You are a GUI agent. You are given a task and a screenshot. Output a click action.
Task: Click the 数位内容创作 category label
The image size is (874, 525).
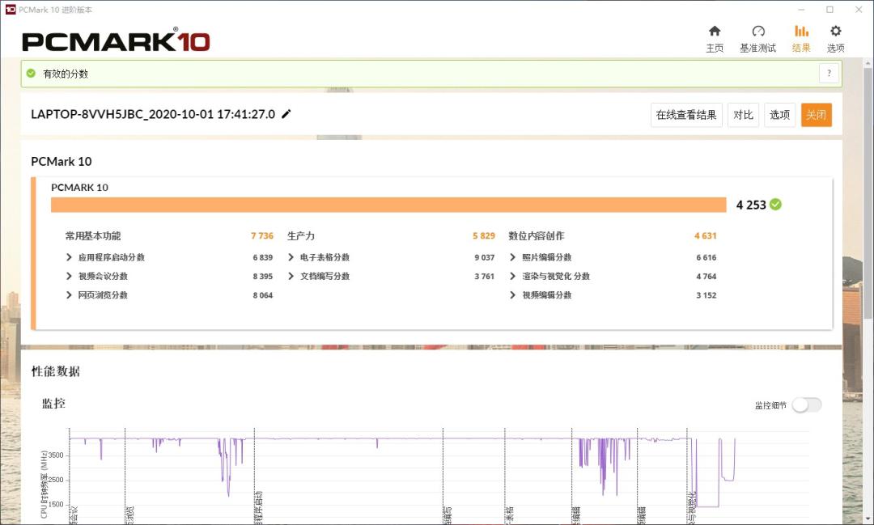coord(537,235)
